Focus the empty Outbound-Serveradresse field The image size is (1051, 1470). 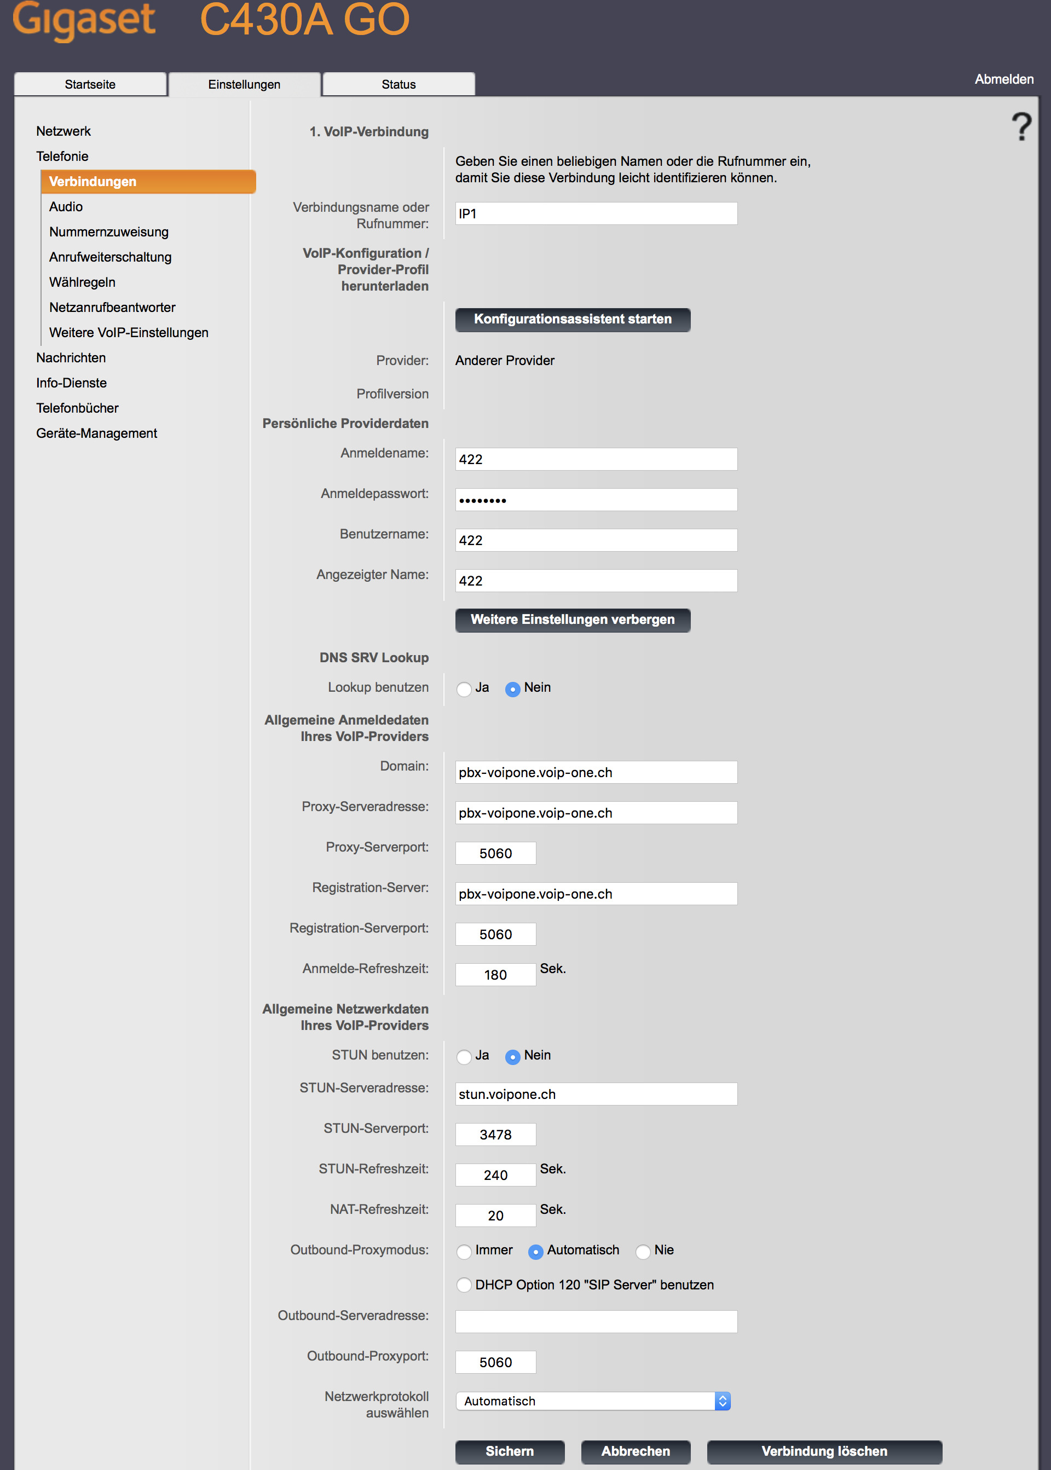596,1321
